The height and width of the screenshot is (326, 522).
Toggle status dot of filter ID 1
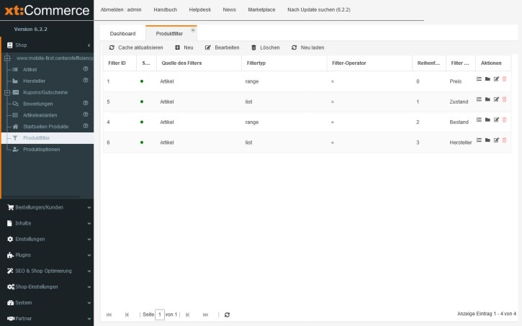(142, 81)
